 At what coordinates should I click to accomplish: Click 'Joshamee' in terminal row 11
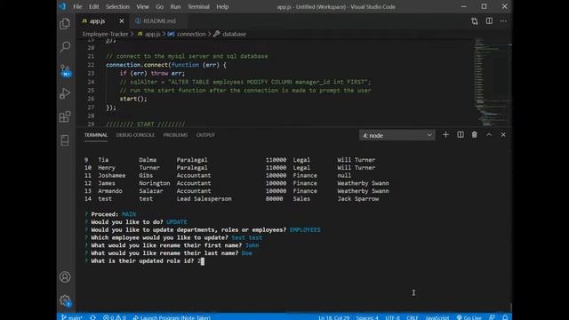[x=112, y=175]
